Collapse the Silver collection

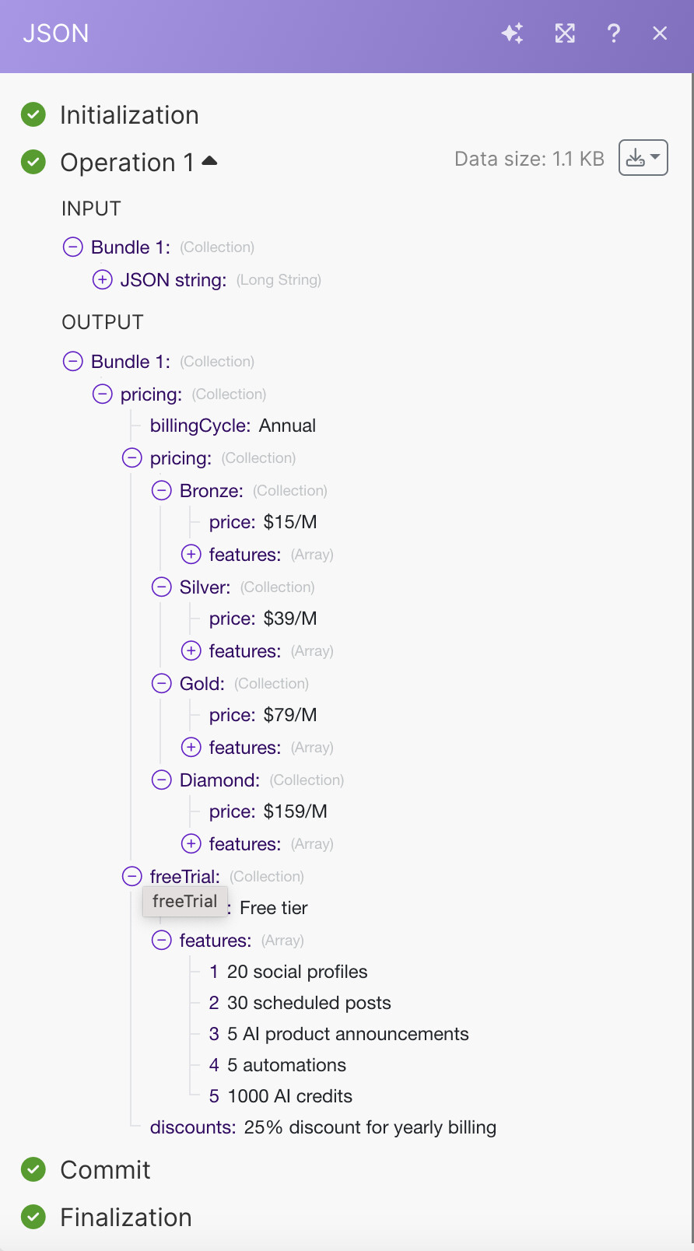[x=162, y=587]
